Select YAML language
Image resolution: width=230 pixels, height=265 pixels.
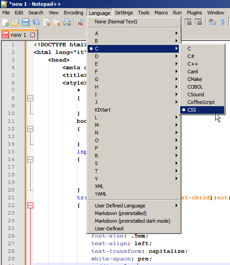click(x=134, y=194)
